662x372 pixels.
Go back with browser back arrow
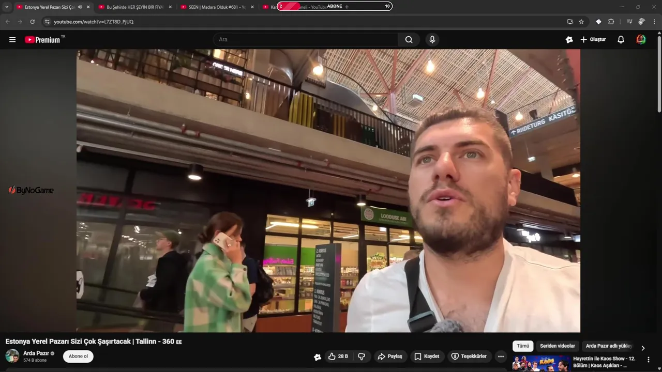pos(8,22)
